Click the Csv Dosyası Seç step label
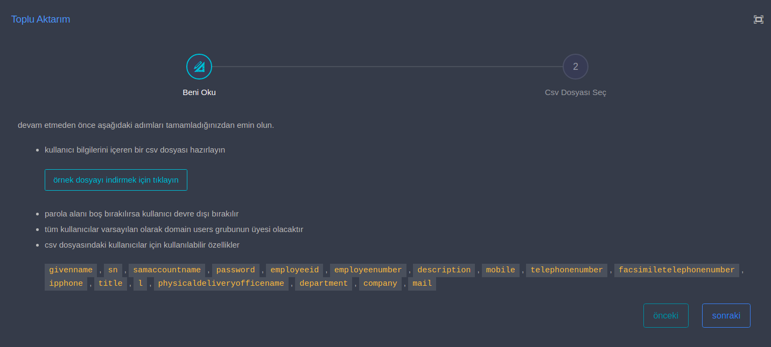 pyautogui.click(x=575, y=92)
